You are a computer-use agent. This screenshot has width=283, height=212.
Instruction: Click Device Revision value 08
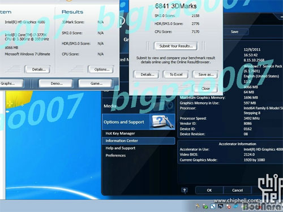click(x=246, y=134)
